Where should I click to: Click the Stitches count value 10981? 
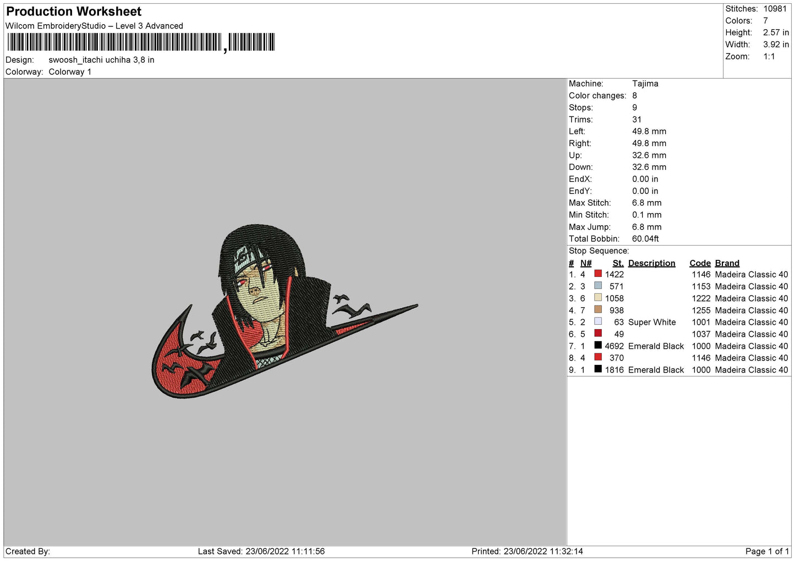[x=775, y=9]
